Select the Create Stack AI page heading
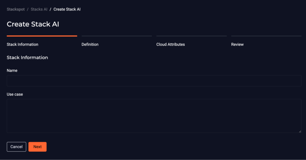 (33, 24)
